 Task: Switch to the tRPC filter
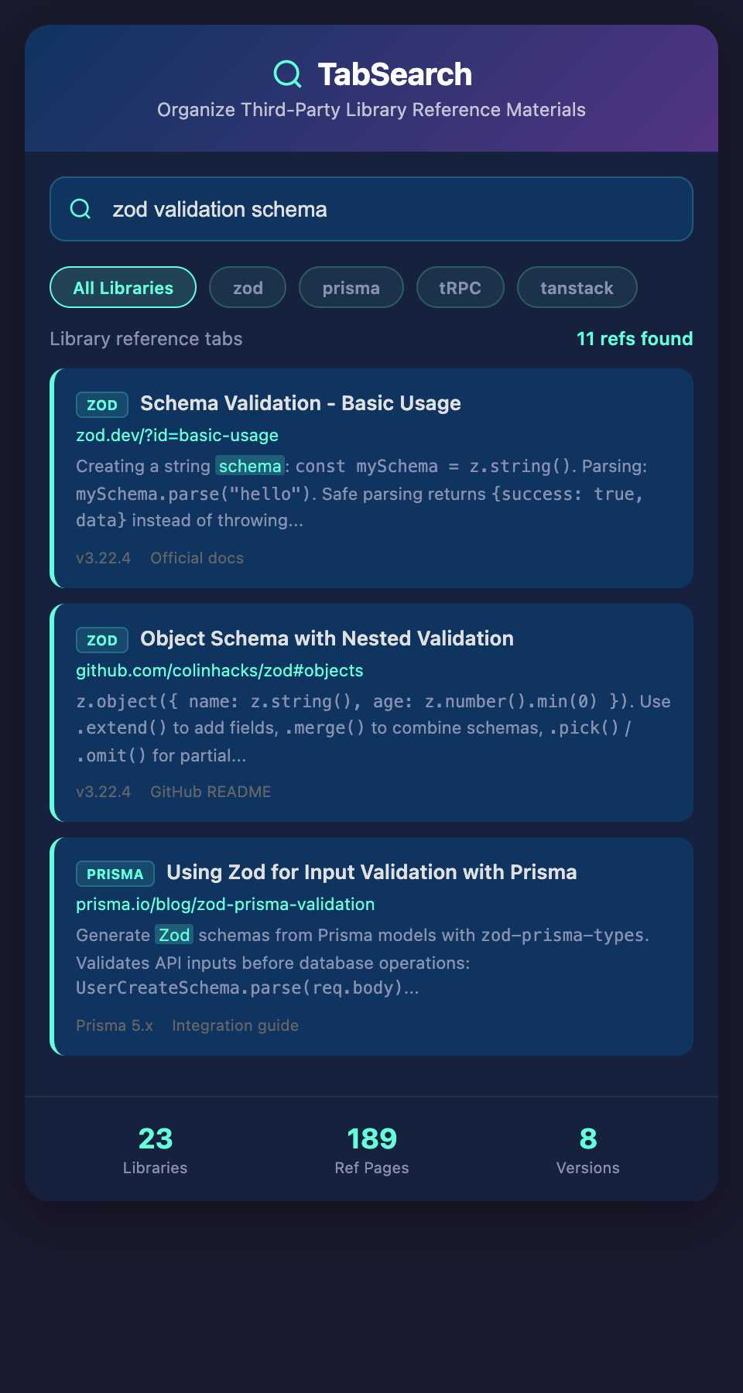460,287
